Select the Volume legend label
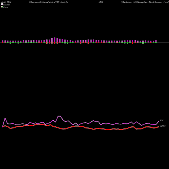This screenshot has width=169, height=169. 6,5
